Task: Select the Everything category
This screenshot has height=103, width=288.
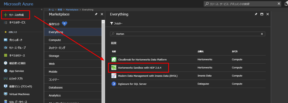Action: coord(73,32)
